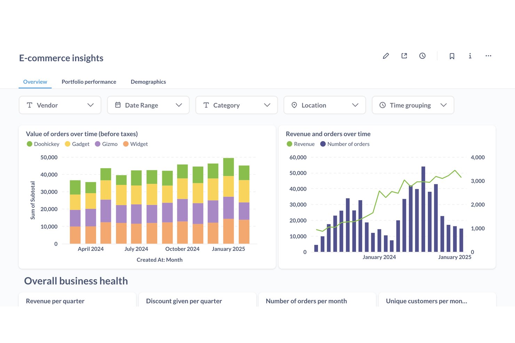This screenshot has width=515, height=343.
Task: Switch to the Portfolio performance tab
Action: tap(89, 82)
